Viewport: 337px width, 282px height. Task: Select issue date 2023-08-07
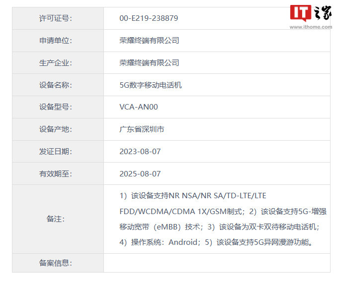tap(140, 152)
